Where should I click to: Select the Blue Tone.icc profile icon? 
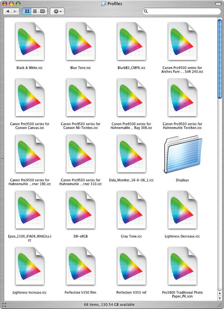[x=81, y=41]
